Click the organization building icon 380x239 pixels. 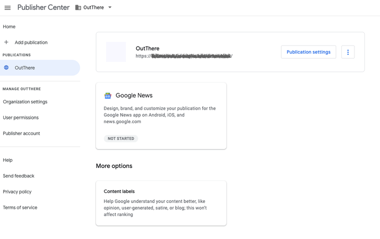point(78,8)
